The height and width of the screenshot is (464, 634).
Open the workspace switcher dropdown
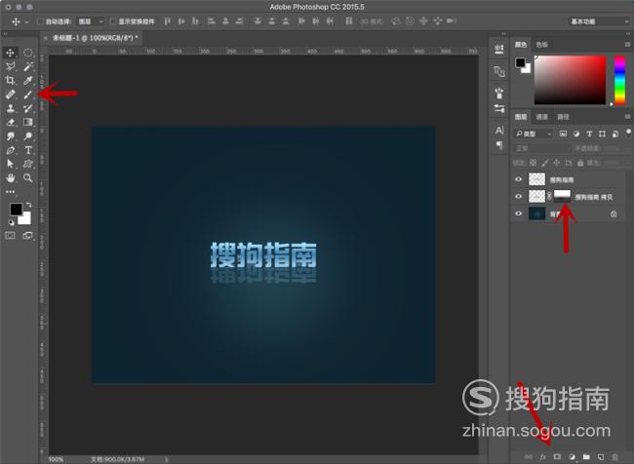599,21
